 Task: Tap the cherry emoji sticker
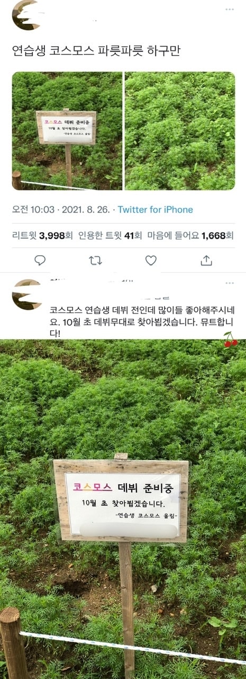point(231,340)
